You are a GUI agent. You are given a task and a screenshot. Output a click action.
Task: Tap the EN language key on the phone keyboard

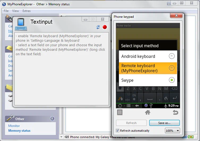click(134, 98)
